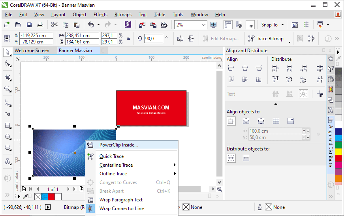Save the document with disk icon
Screen dimensions: 344x216
coord(29,24)
